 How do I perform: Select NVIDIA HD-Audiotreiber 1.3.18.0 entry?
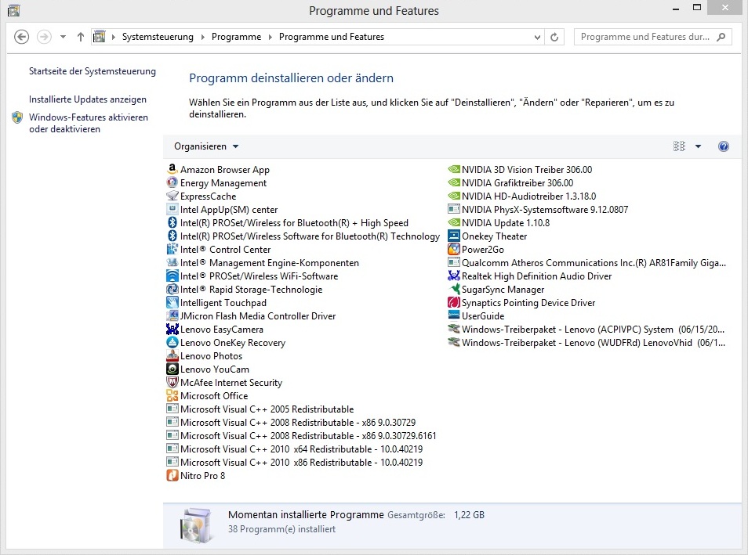coord(522,196)
